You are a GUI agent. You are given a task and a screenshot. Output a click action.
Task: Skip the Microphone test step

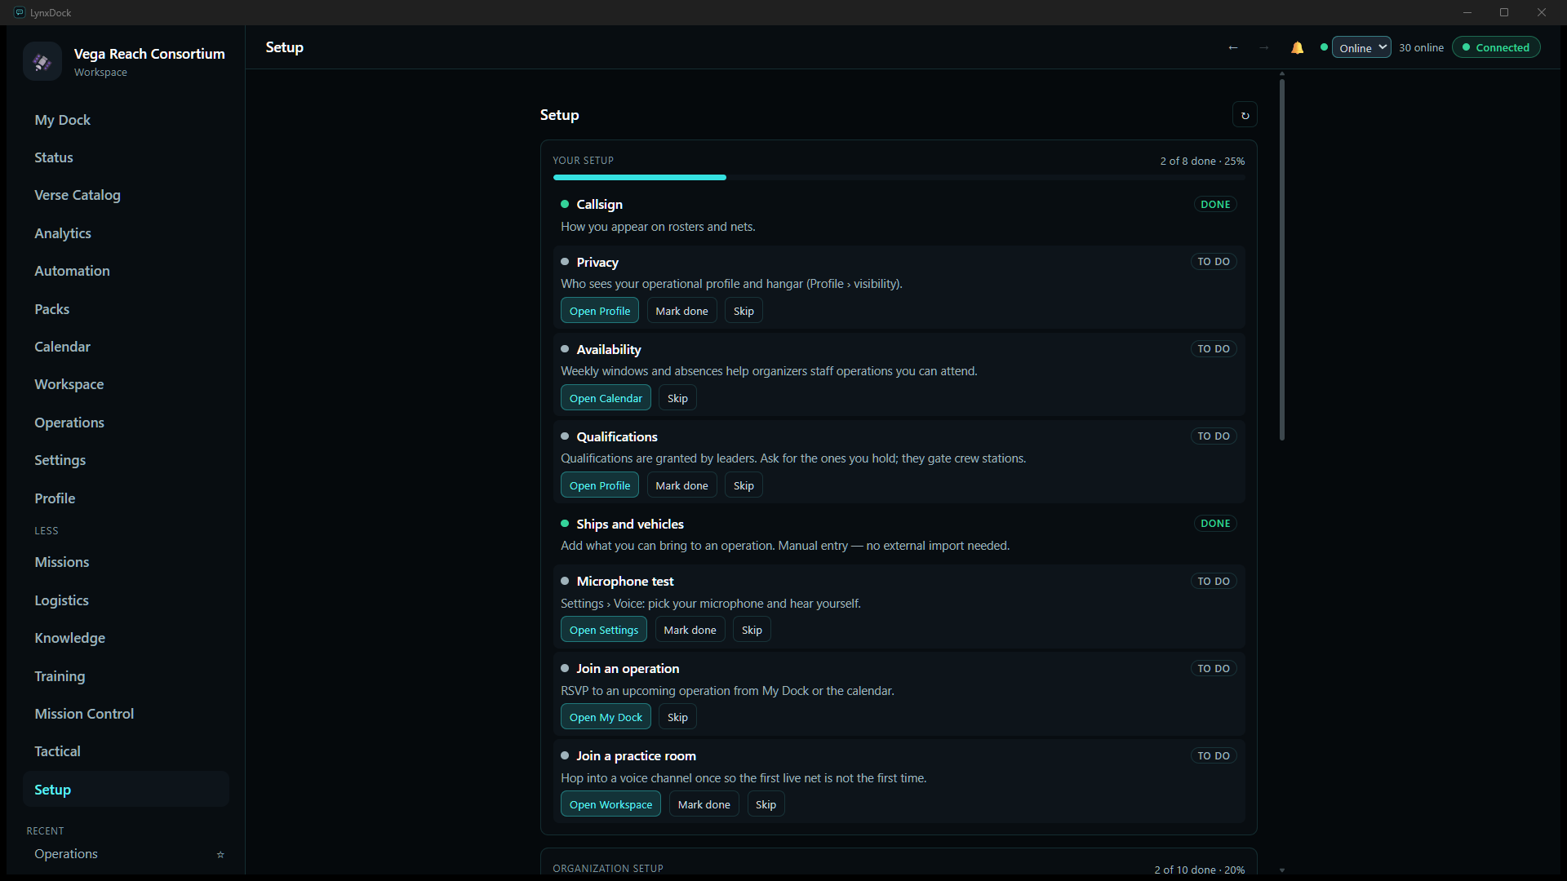[752, 630]
